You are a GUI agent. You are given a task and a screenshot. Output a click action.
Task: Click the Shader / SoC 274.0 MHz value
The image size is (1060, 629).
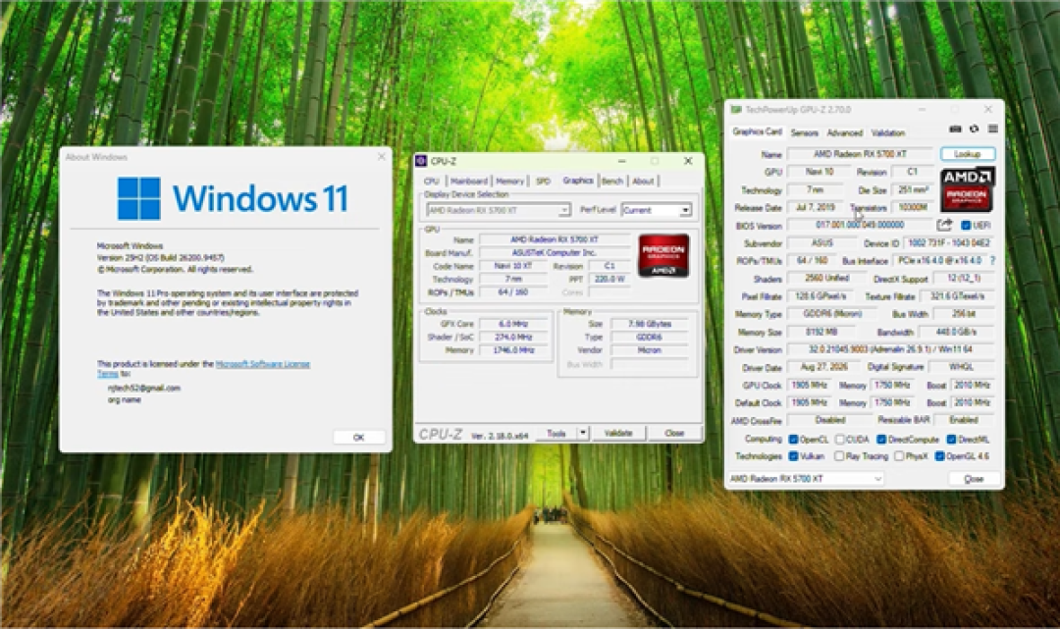point(512,338)
